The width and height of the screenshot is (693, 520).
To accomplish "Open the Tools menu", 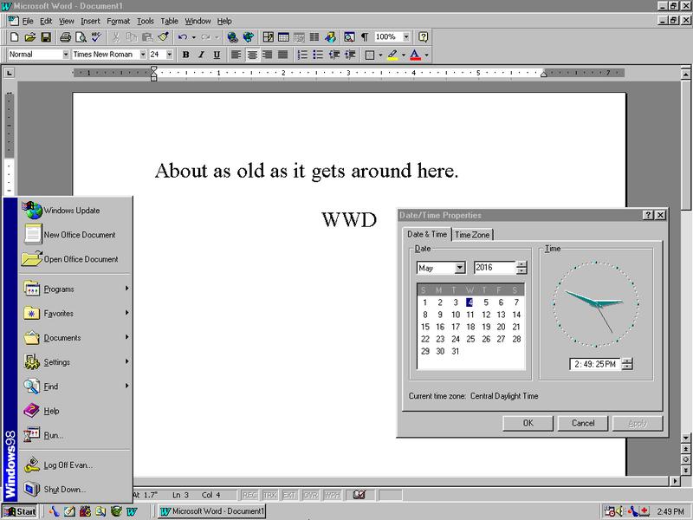I will (x=145, y=21).
